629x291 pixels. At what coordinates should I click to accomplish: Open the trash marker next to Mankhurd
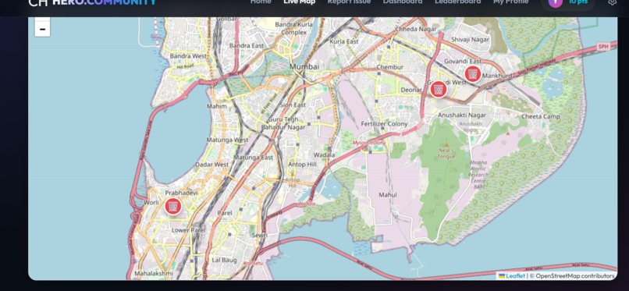point(473,74)
